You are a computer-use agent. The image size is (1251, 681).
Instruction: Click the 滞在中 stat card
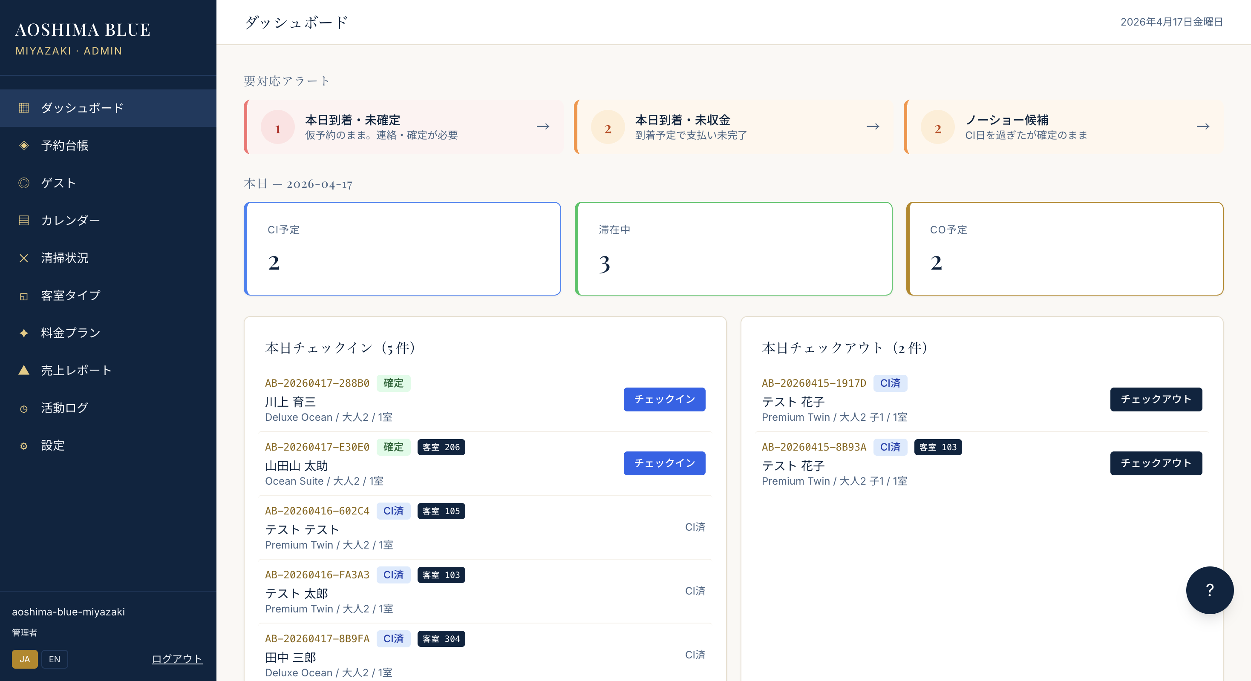[733, 249]
